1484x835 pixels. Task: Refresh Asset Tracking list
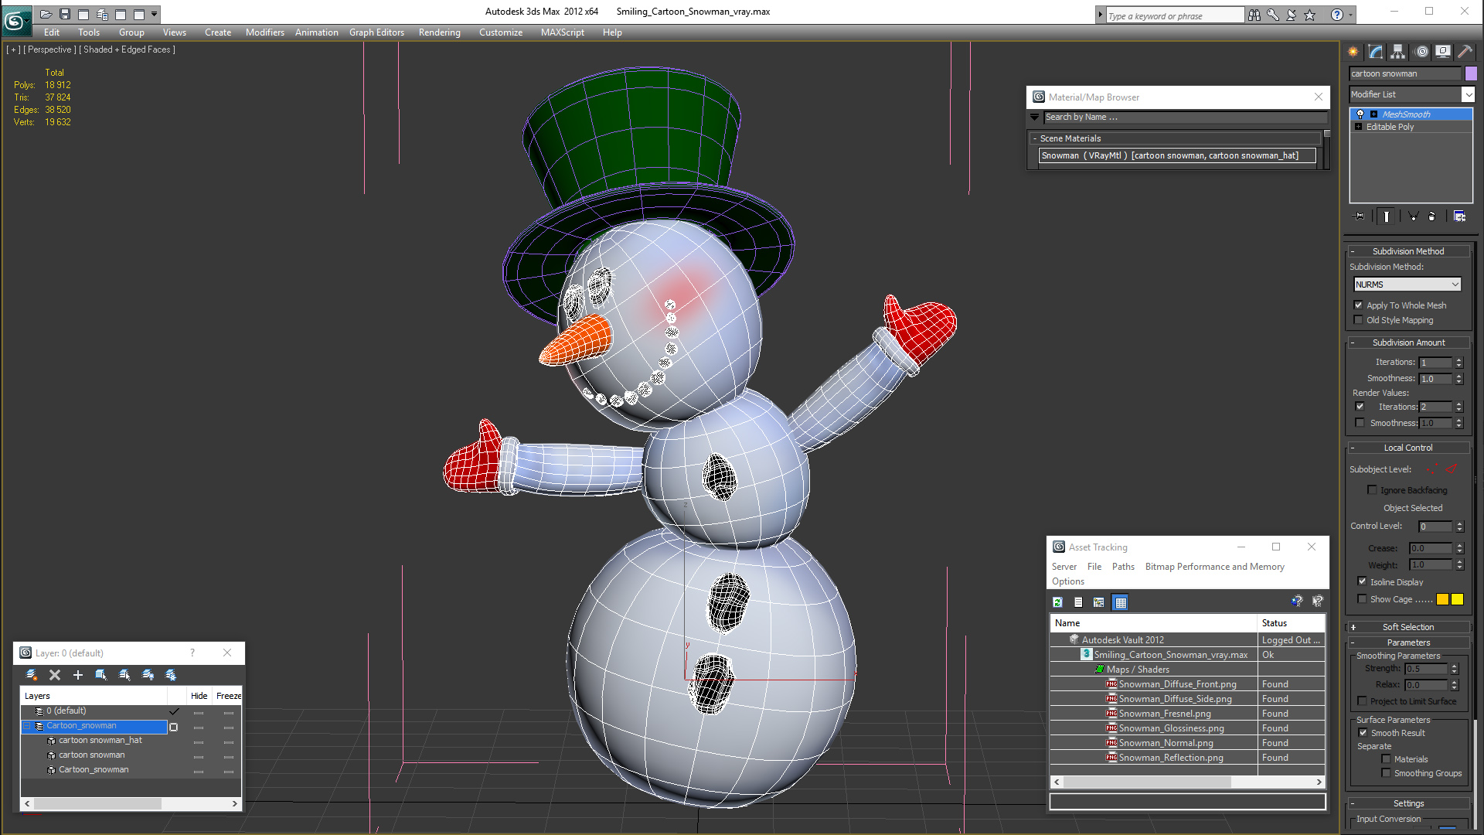(1058, 602)
